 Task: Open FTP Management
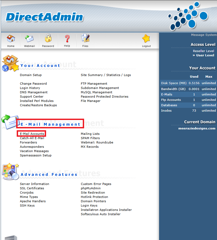[94, 84]
